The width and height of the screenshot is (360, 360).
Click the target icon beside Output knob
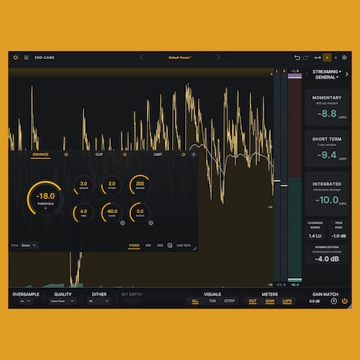pyautogui.click(x=150, y=222)
